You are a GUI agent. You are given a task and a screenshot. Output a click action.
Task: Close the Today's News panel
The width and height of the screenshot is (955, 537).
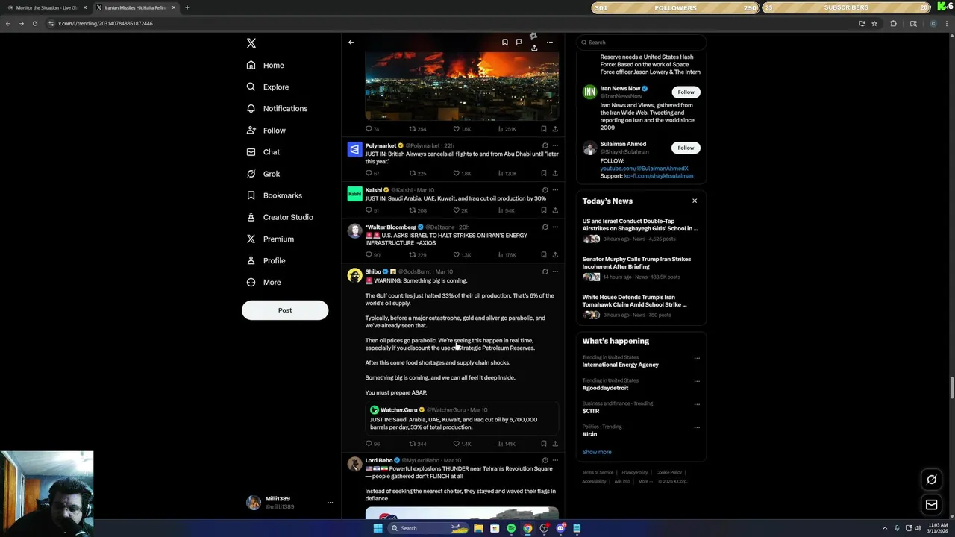695,201
